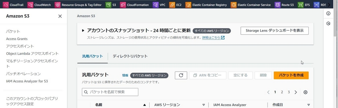This screenshot has height=108, width=338.
Task: Open 詳細はこちら external link
Action: pos(213,38)
